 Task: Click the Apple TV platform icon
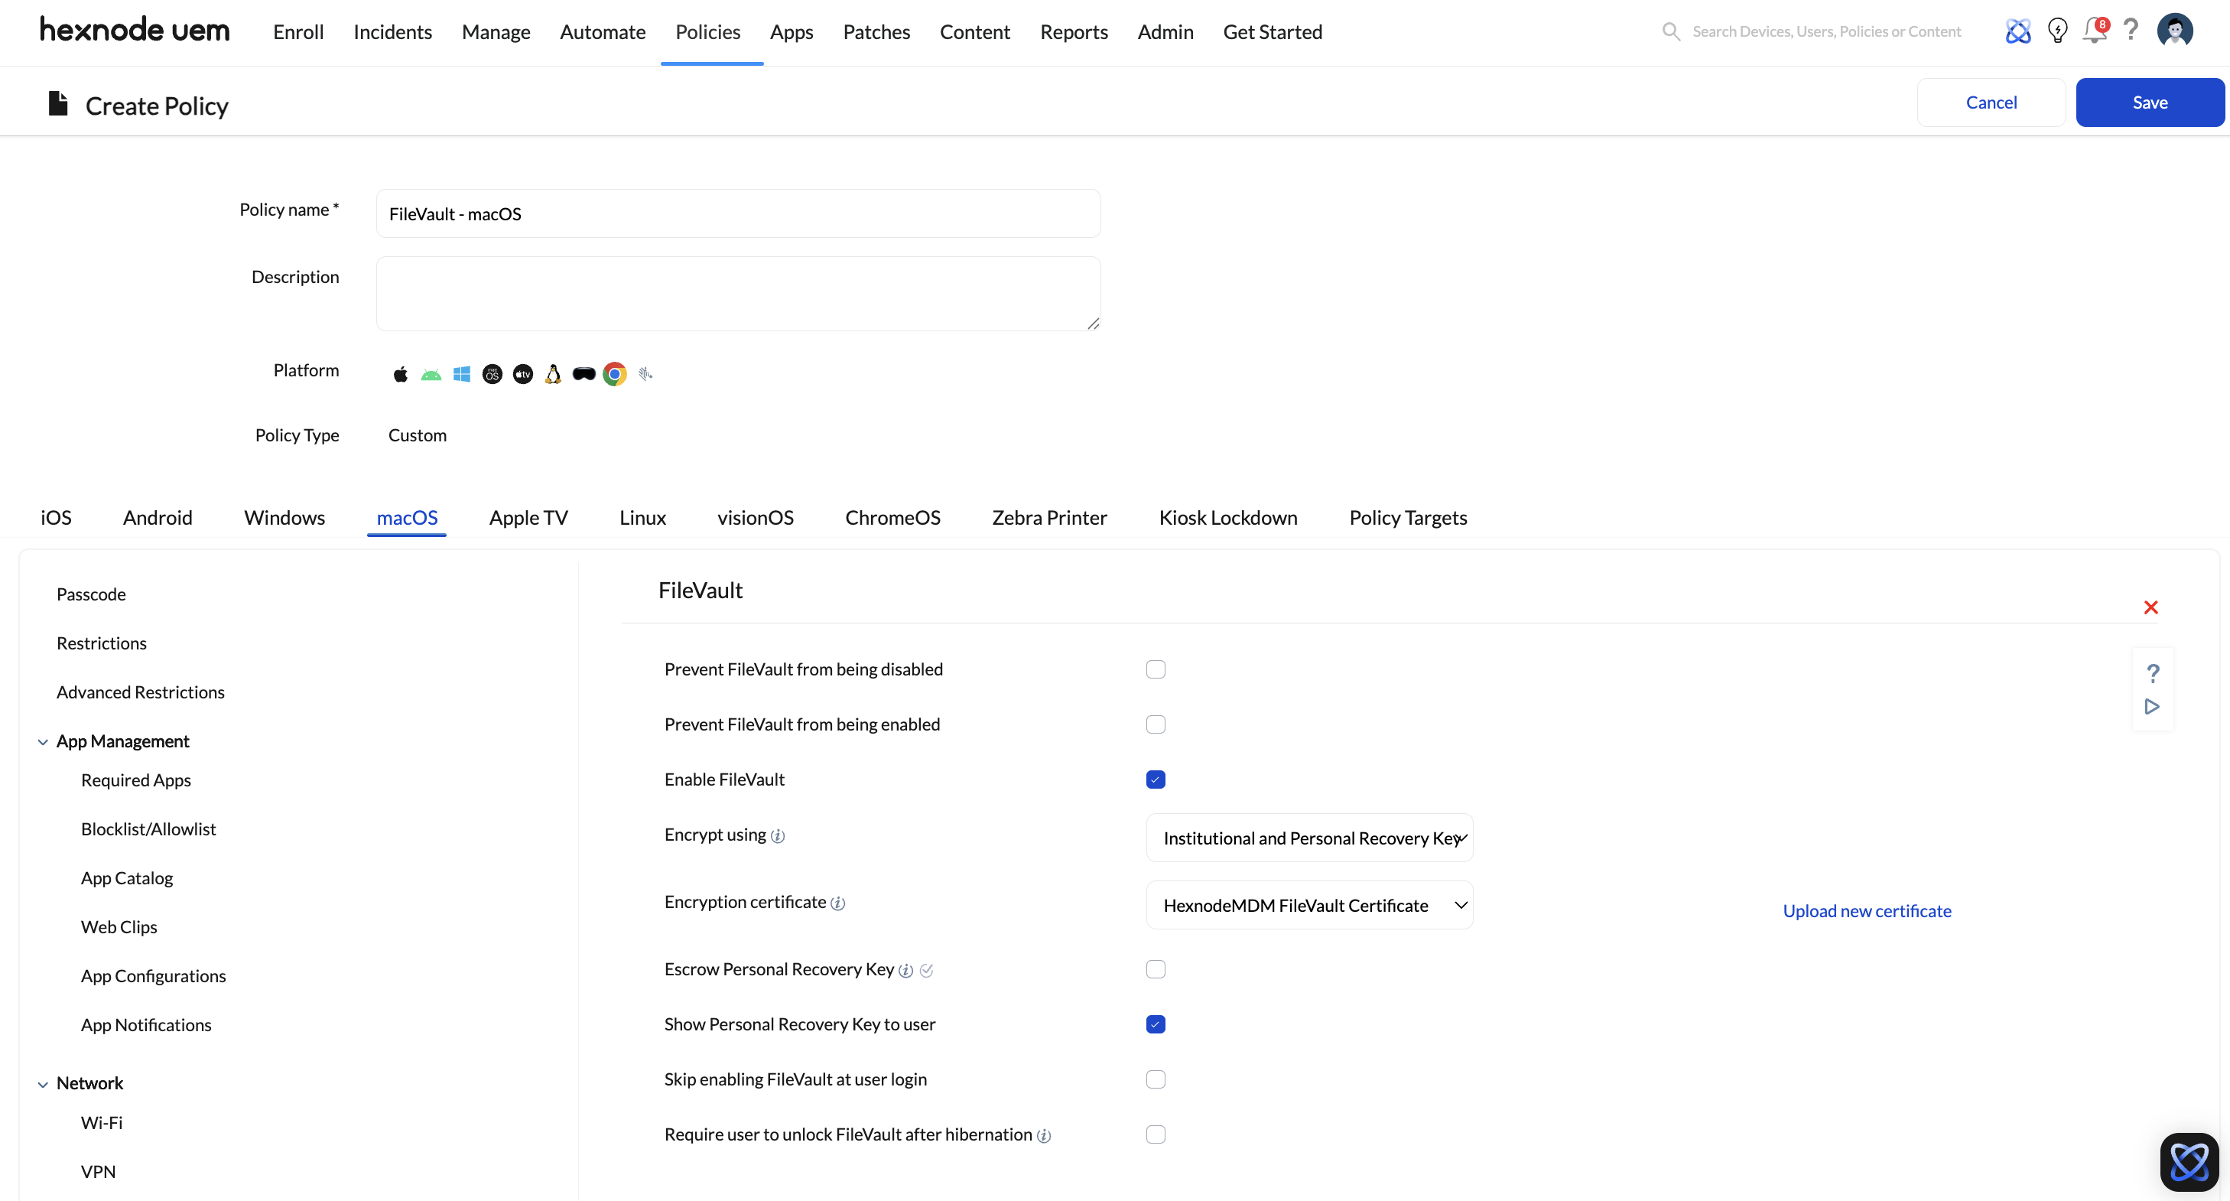click(x=523, y=374)
